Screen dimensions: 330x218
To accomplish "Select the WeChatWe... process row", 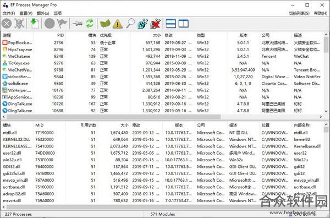I will click(x=162, y=70).
